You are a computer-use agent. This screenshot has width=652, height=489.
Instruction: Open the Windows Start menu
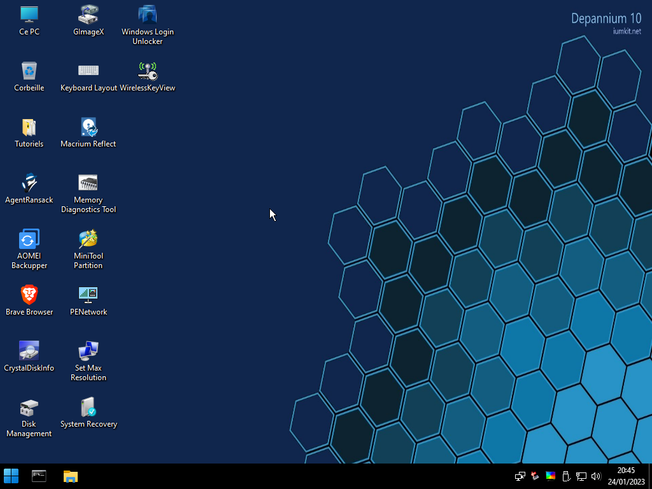(11, 476)
